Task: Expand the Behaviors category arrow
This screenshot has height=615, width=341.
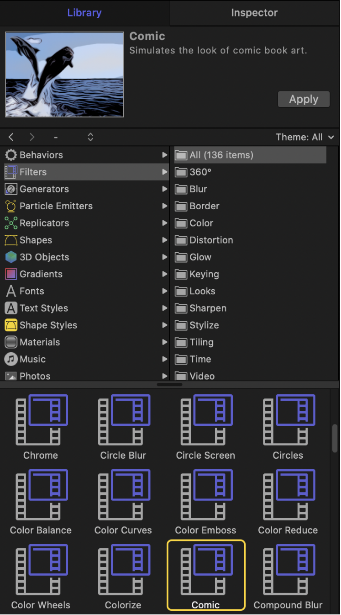Action: [x=165, y=155]
